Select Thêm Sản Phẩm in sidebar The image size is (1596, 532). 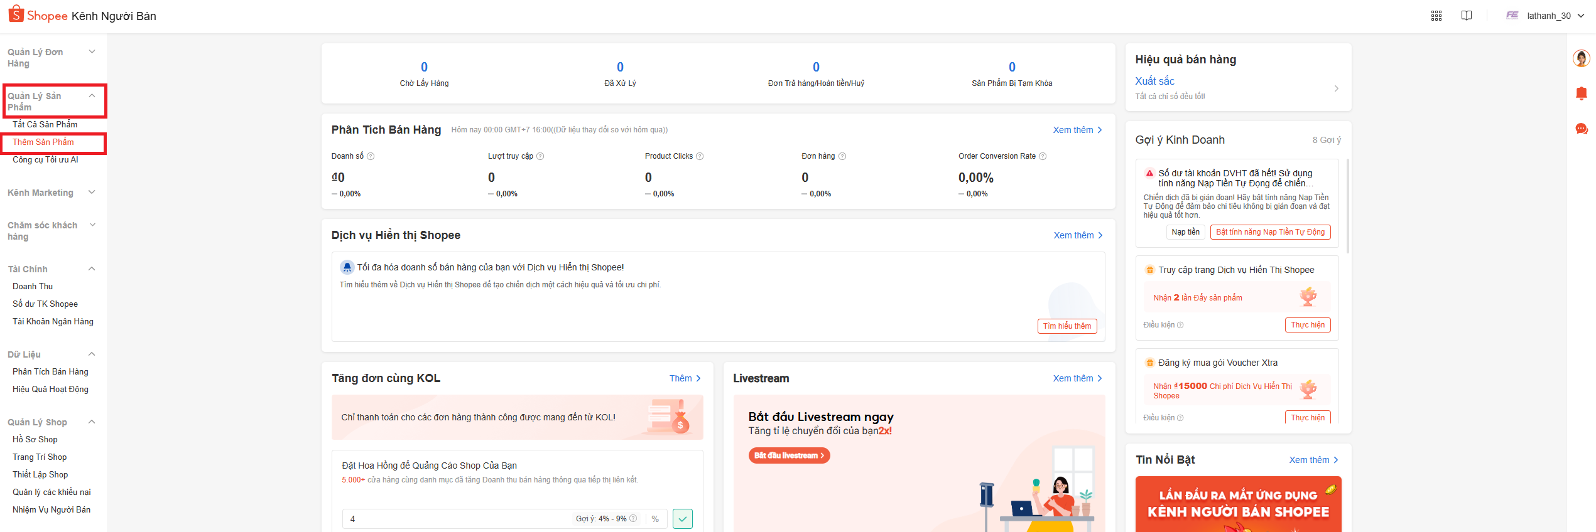[x=43, y=142]
